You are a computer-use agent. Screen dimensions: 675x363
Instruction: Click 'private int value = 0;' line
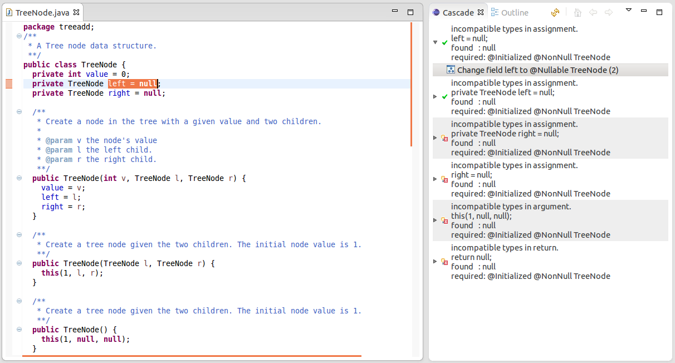(81, 74)
